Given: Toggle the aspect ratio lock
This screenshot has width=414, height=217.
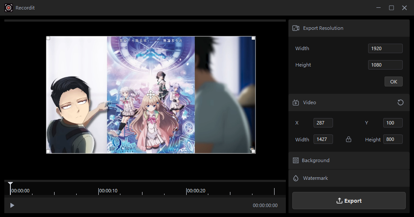Looking at the screenshot, I should pyautogui.click(x=348, y=140).
